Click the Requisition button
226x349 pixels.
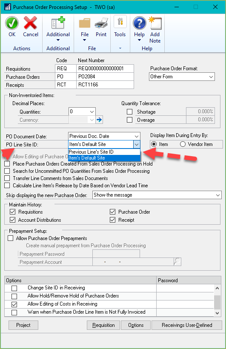pyautogui.click(x=103, y=325)
